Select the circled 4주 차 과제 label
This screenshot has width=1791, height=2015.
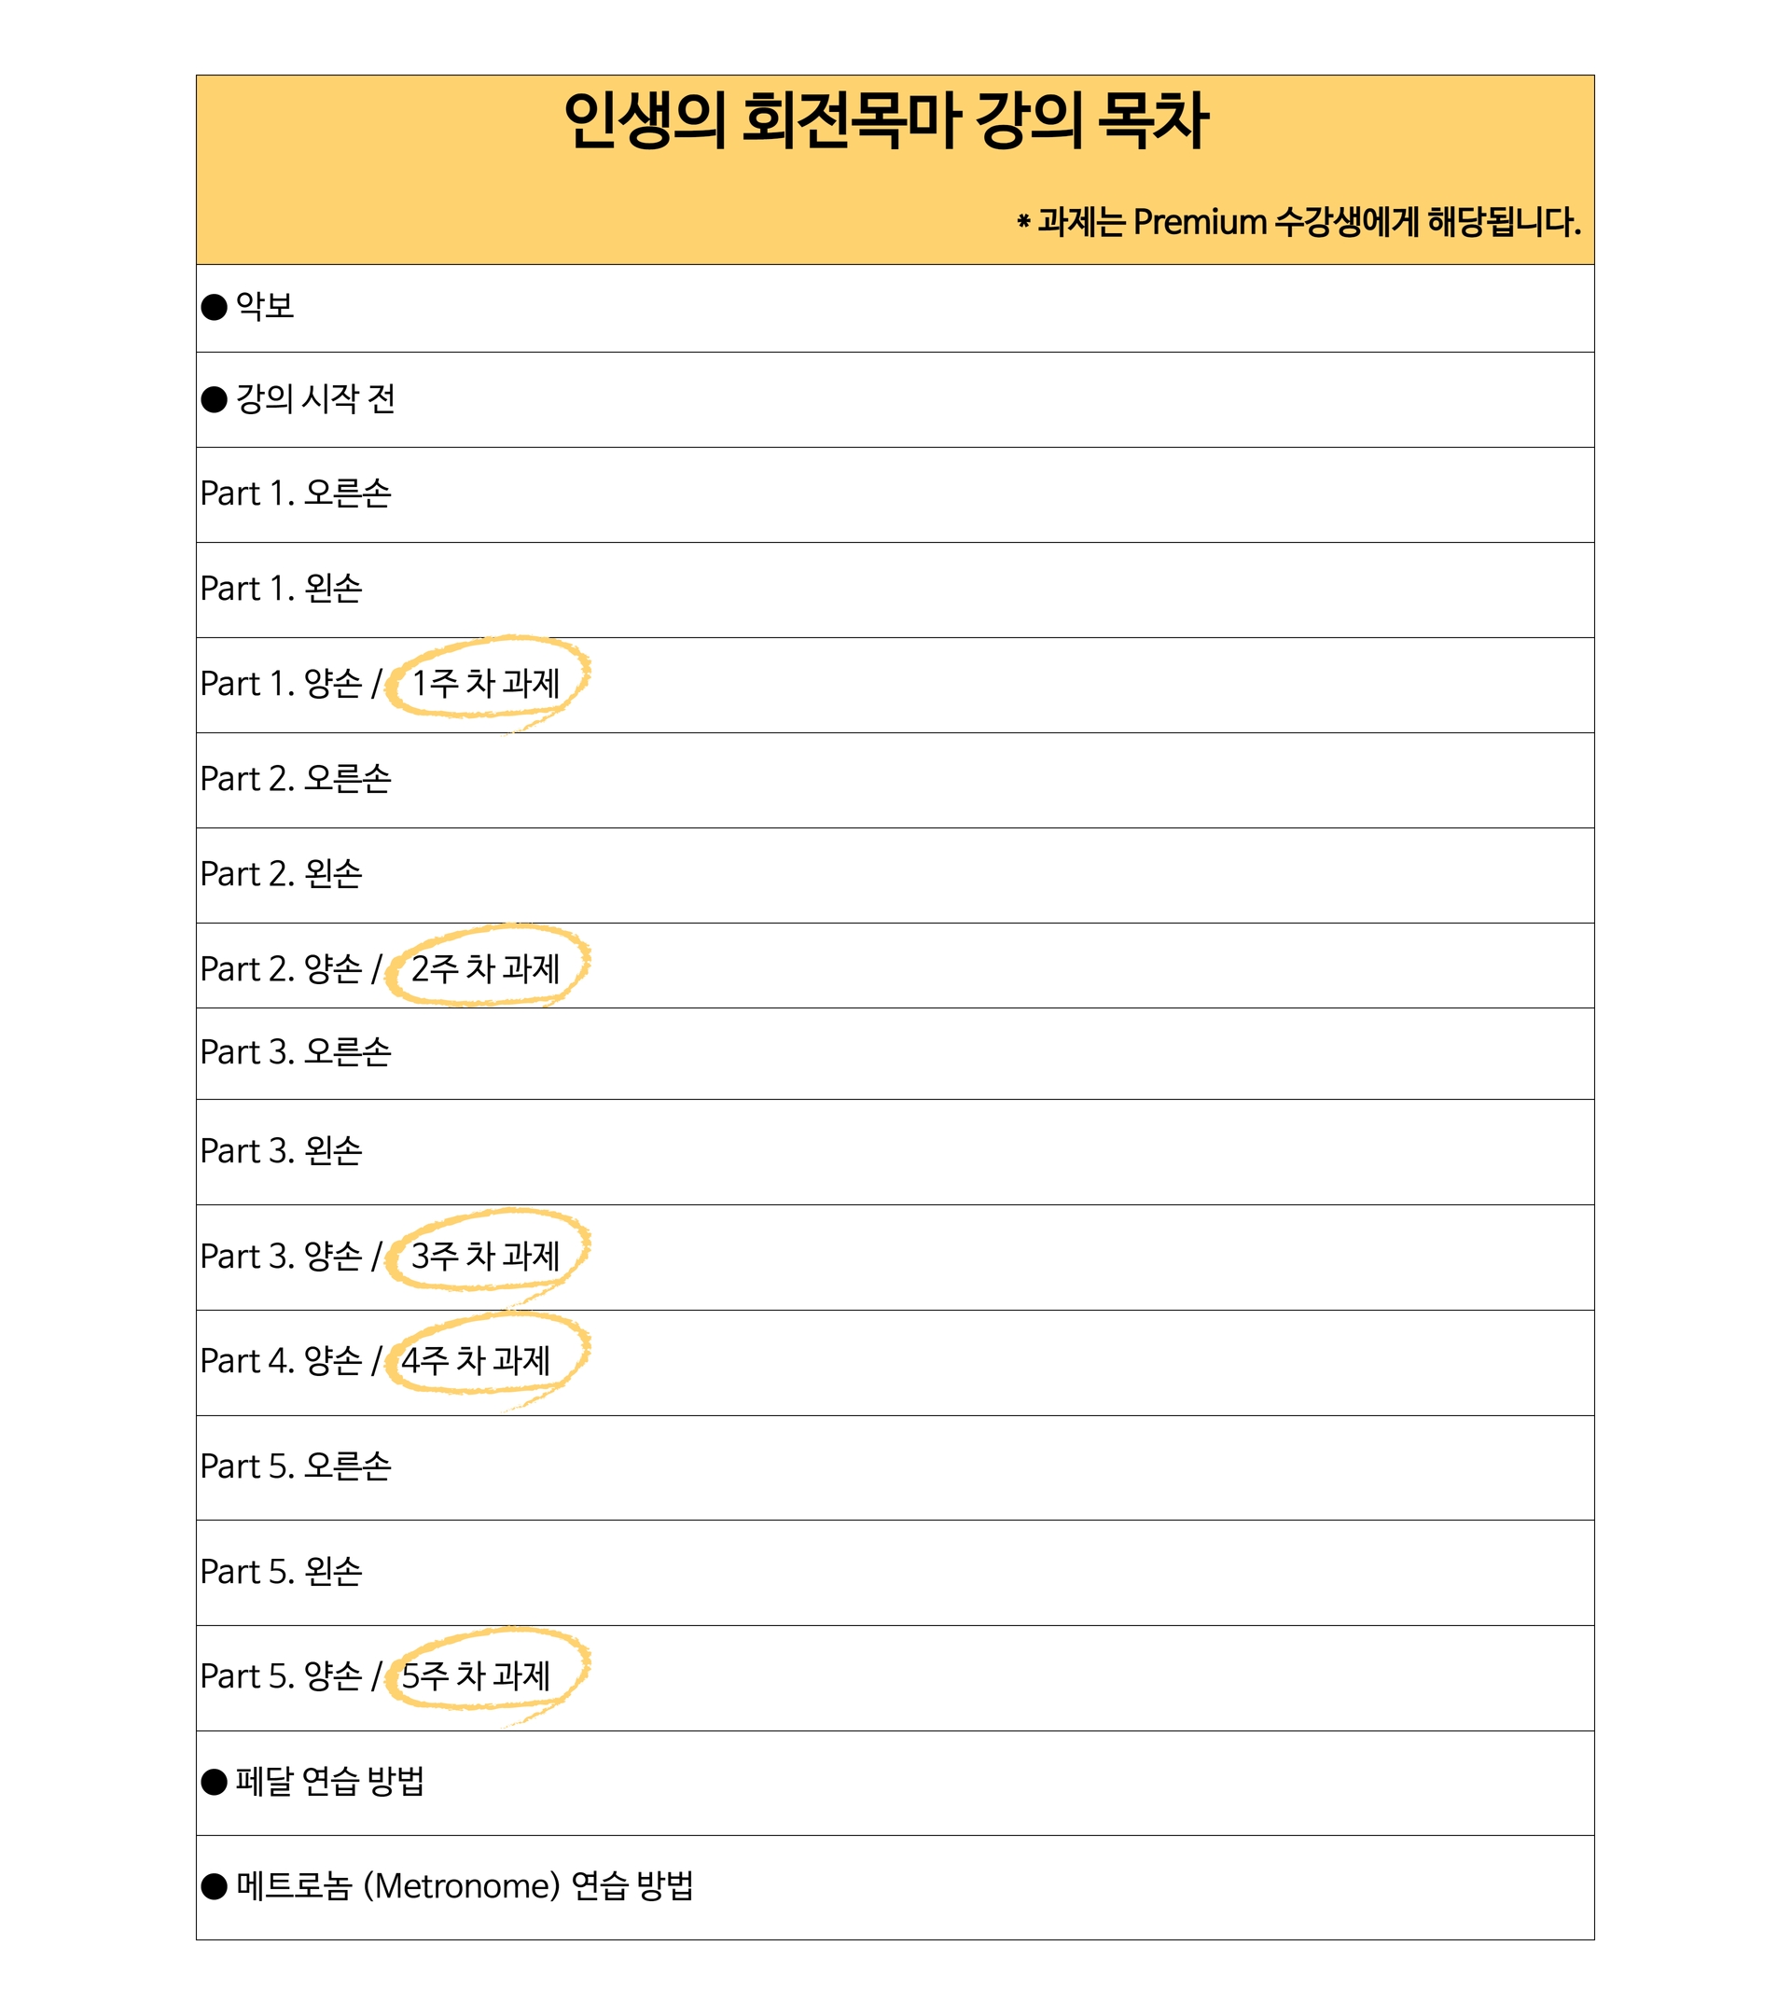tap(476, 1360)
